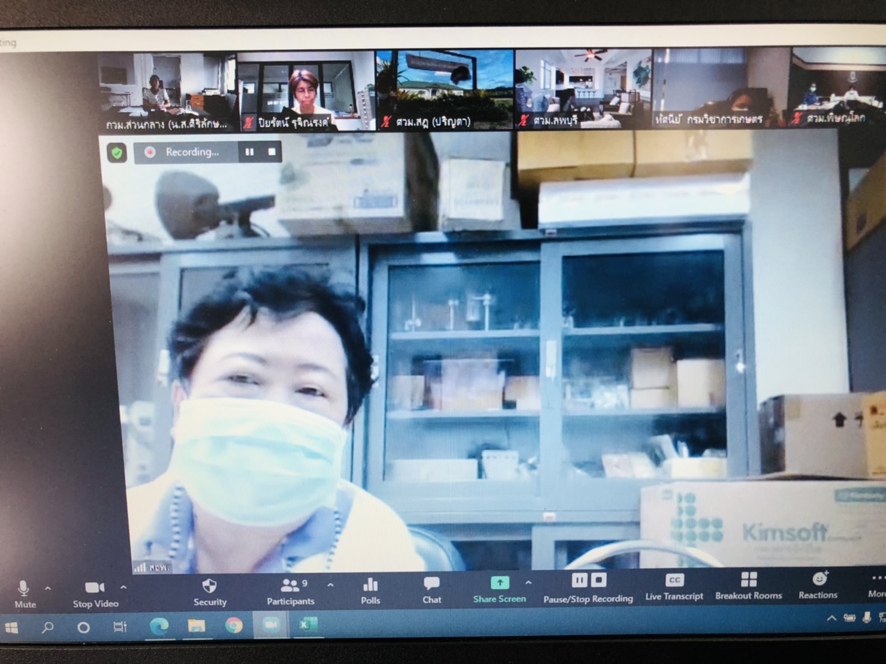This screenshot has height=664, width=886.
Task: Stop Video camera button
Action: click(x=95, y=594)
